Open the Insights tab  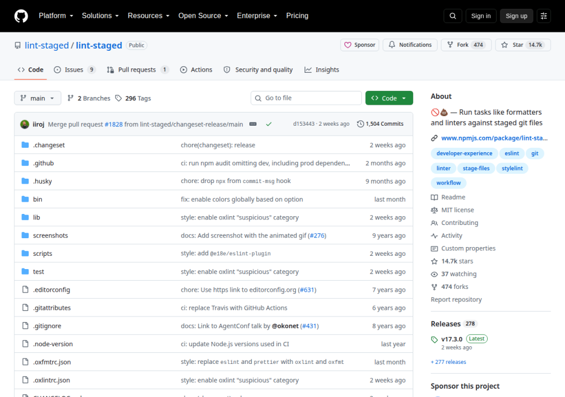click(322, 70)
